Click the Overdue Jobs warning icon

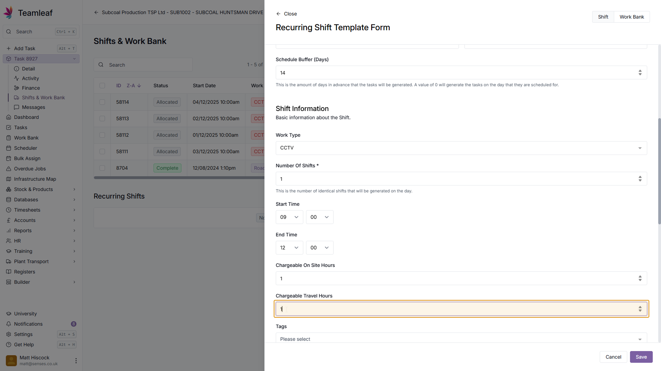[x=9, y=169]
